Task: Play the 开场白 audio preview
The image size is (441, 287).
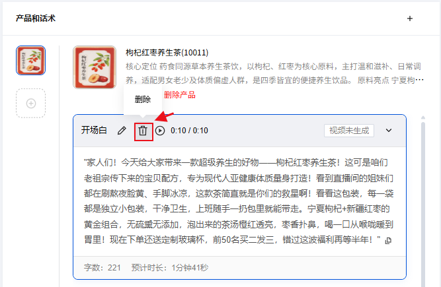Action: point(160,131)
